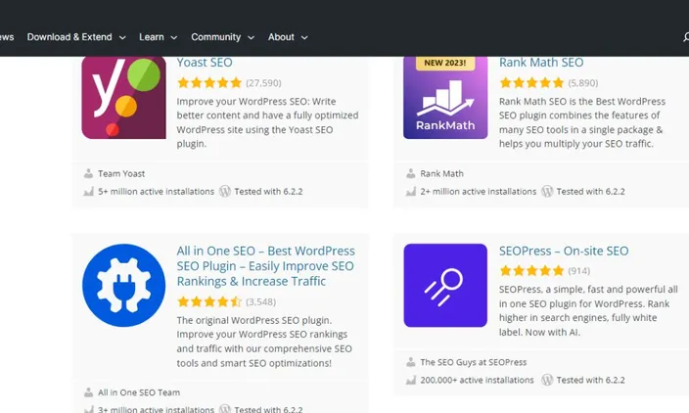
Task: Click the Rank Math author person icon
Action: point(410,173)
